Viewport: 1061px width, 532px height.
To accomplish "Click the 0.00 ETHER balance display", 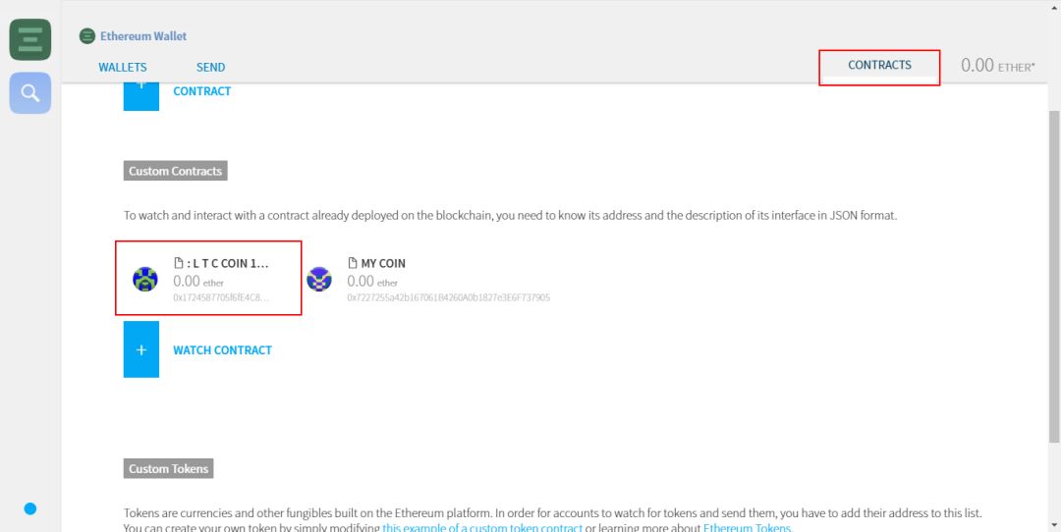I will coord(997,66).
